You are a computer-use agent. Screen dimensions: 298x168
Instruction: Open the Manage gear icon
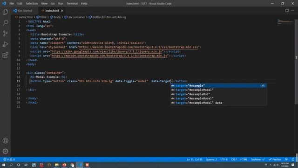coord(5,151)
